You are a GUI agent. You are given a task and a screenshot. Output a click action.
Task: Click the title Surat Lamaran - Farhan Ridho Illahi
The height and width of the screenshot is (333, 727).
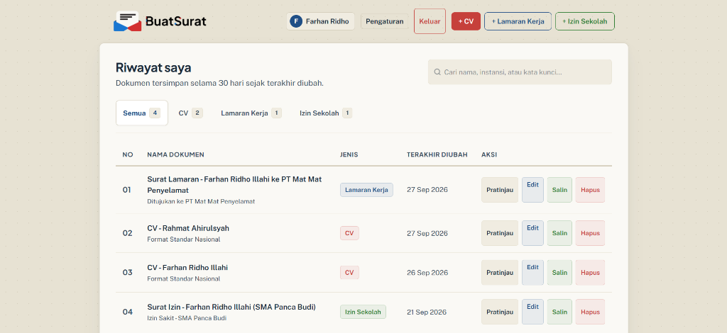[x=234, y=184]
